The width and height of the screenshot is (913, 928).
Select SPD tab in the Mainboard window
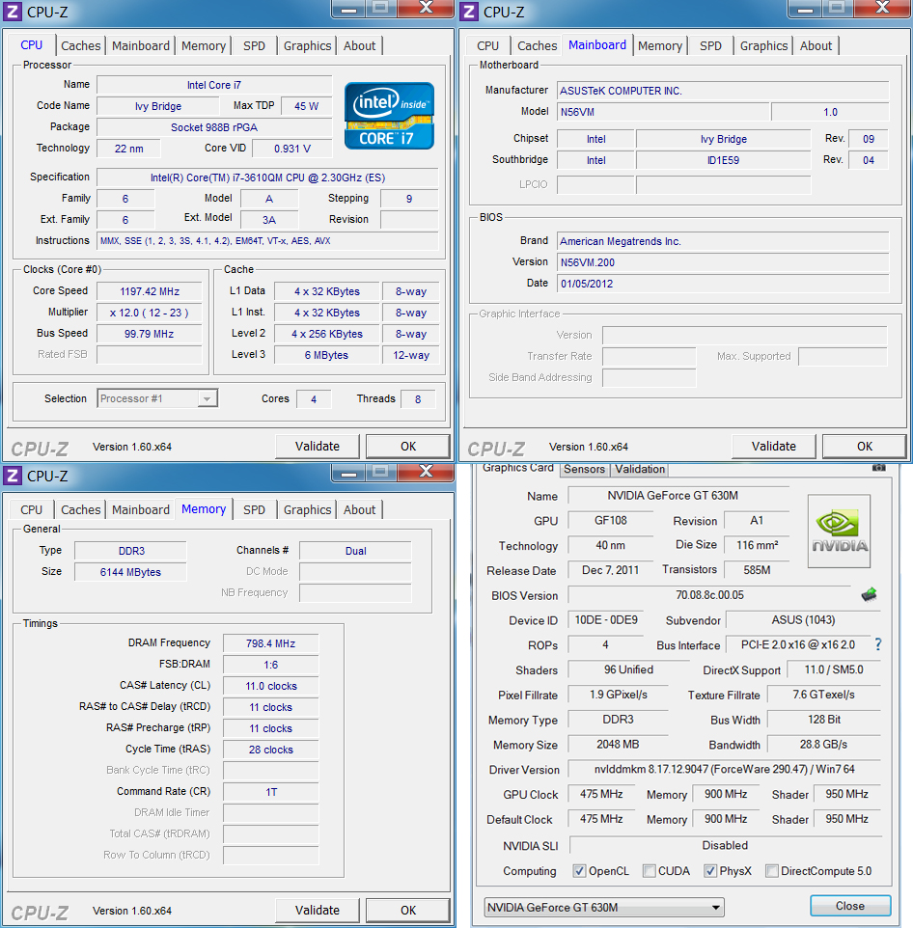click(710, 45)
